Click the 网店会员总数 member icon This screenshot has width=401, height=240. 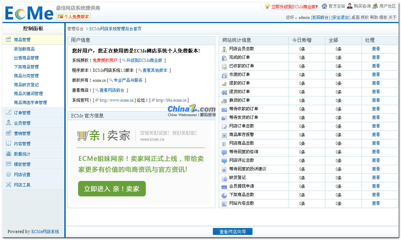click(224, 49)
